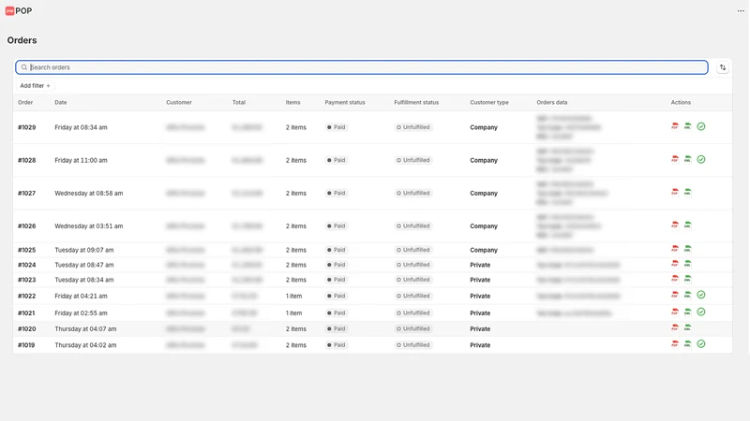Download XML for order #1028
The height and width of the screenshot is (421, 750).
tap(687, 159)
